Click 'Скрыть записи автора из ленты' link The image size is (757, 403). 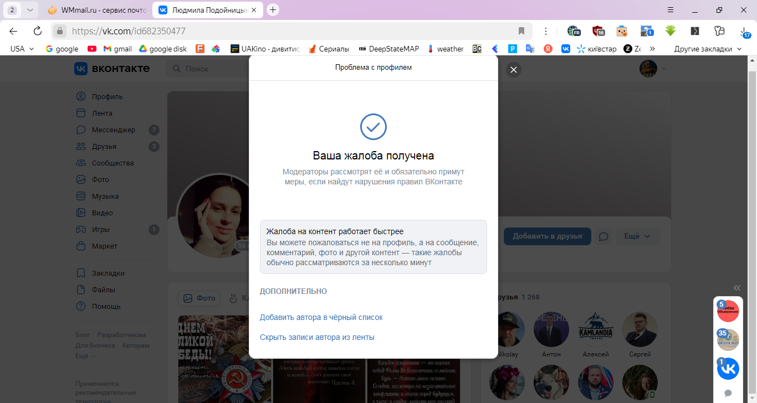coord(317,337)
